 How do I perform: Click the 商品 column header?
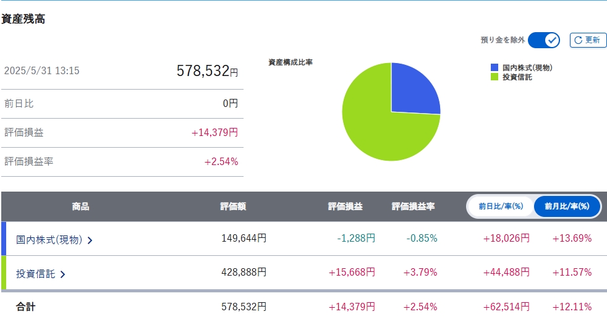pyautogui.click(x=80, y=206)
